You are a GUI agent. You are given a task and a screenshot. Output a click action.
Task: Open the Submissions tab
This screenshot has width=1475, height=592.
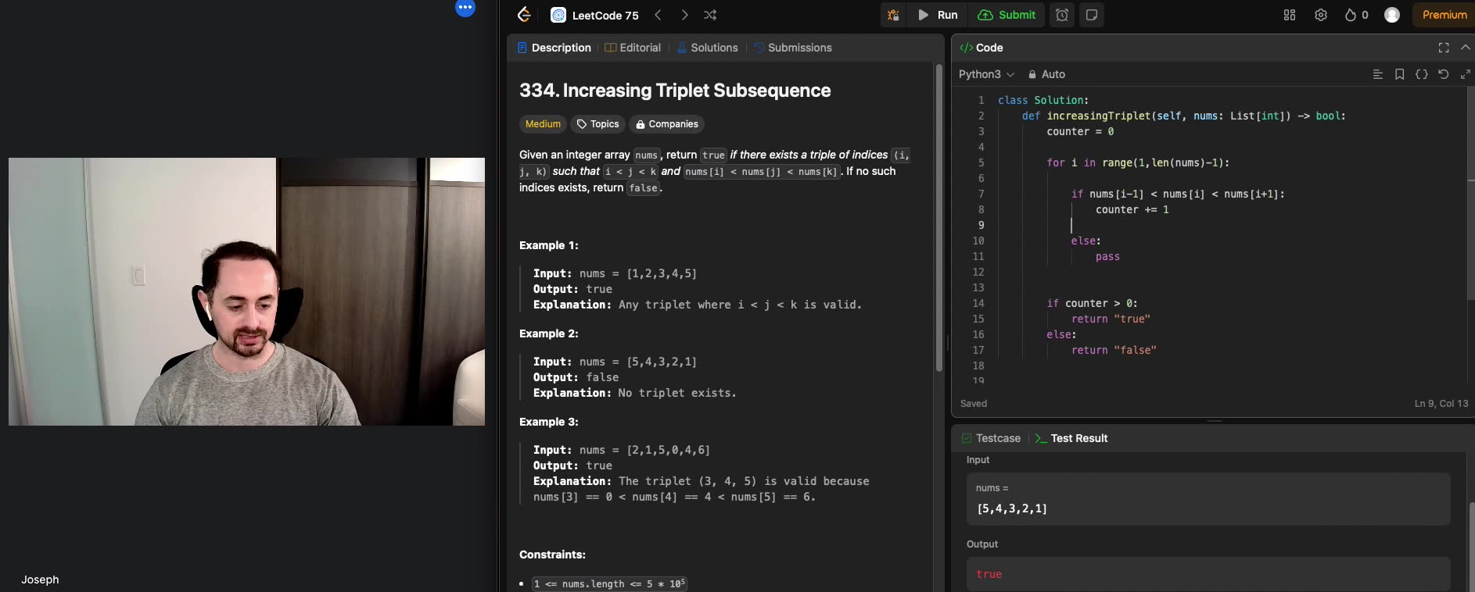coord(793,48)
